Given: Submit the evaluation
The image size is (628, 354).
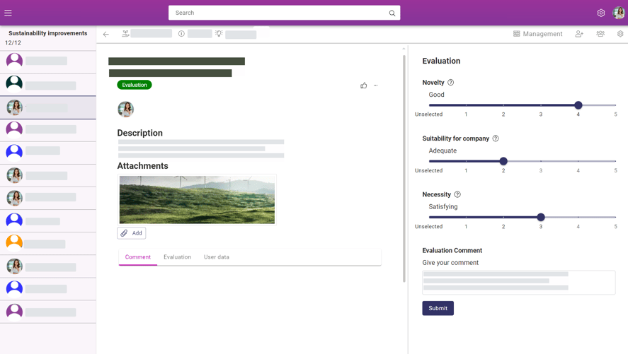Looking at the screenshot, I should click(x=438, y=308).
